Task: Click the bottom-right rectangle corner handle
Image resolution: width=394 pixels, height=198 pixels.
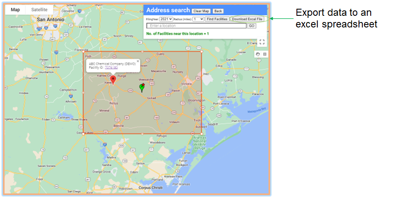Action: tap(202, 134)
